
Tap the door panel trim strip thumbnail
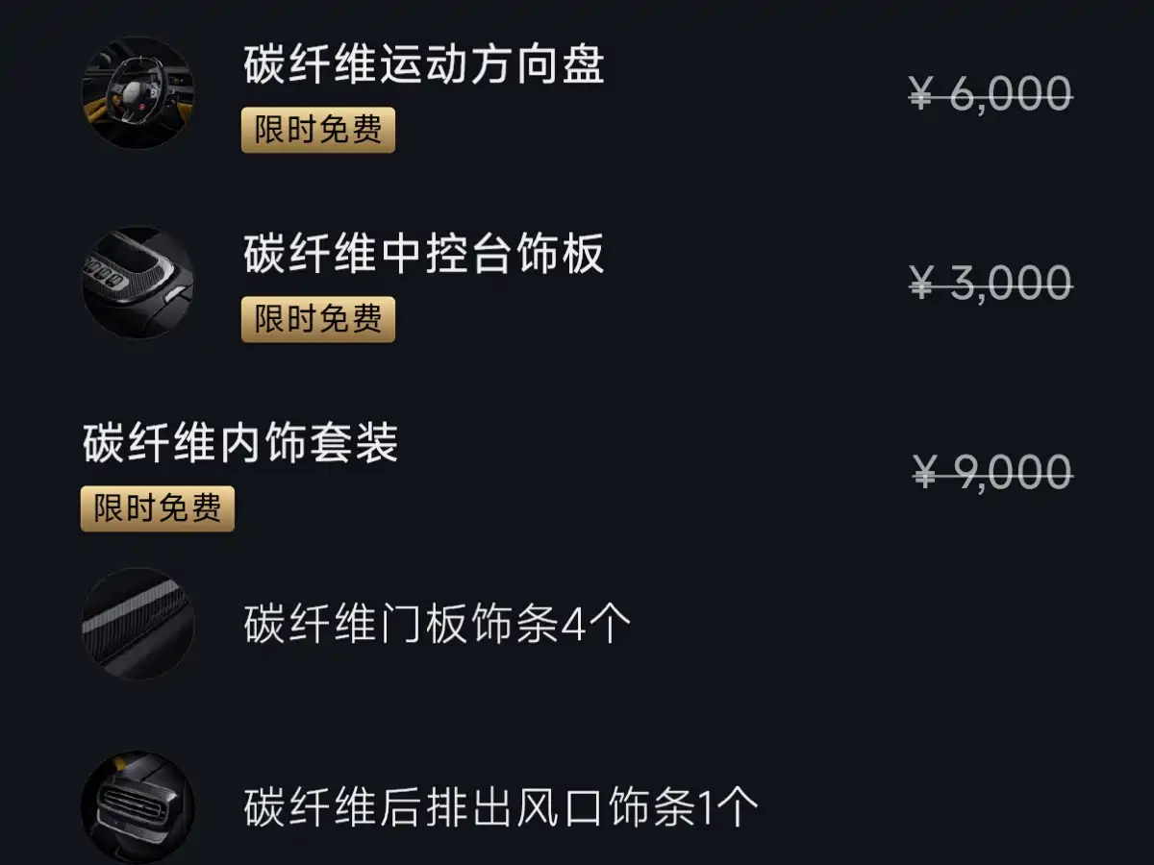pos(138,624)
